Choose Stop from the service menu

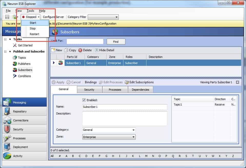(35, 28)
